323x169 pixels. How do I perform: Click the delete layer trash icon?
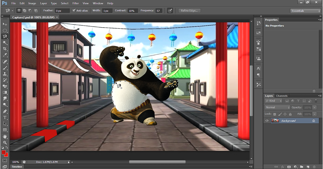tap(314, 166)
